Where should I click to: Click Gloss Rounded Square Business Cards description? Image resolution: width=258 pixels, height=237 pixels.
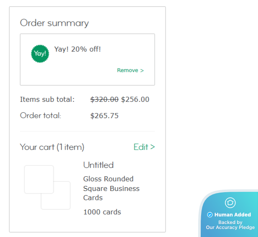[x=111, y=188]
